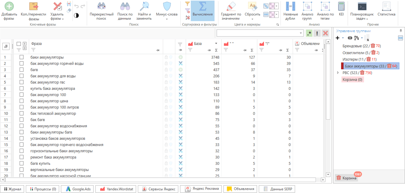Expand the РВС group tree node
Image resolution: width=405 pixels, height=193 pixels.
(x=338, y=73)
